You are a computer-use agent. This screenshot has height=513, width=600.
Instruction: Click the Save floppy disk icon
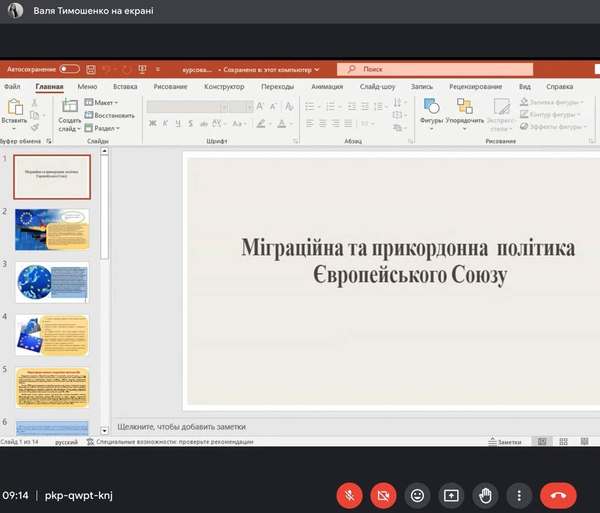(x=91, y=69)
